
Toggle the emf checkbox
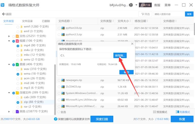tap(18, 32)
